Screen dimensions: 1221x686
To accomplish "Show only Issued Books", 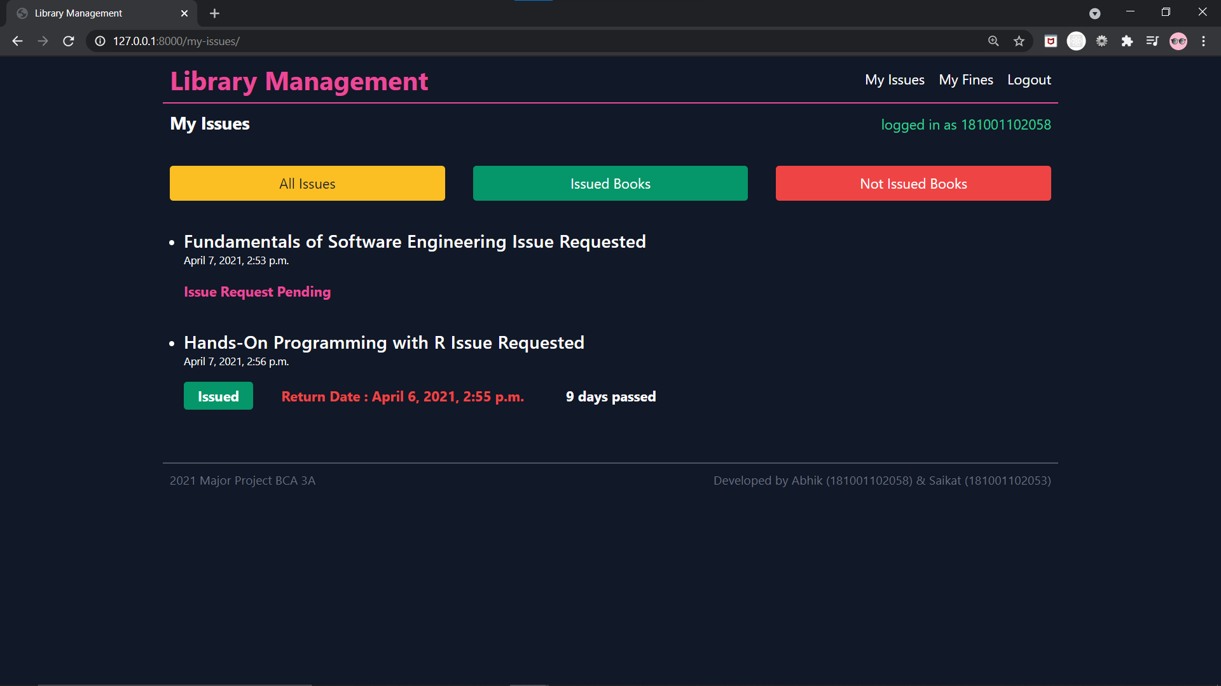I will pyautogui.click(x=610, y=184).
